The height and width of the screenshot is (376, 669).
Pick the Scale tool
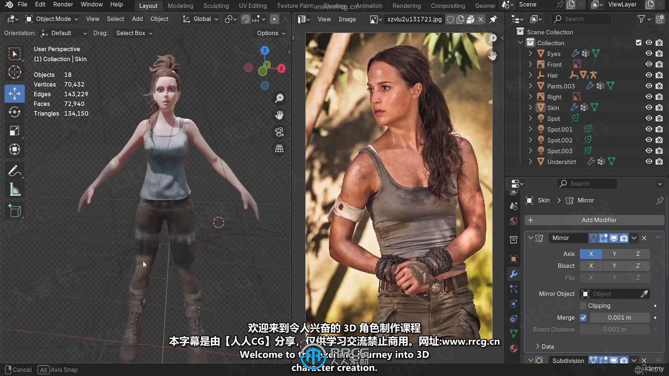point(15,131)
